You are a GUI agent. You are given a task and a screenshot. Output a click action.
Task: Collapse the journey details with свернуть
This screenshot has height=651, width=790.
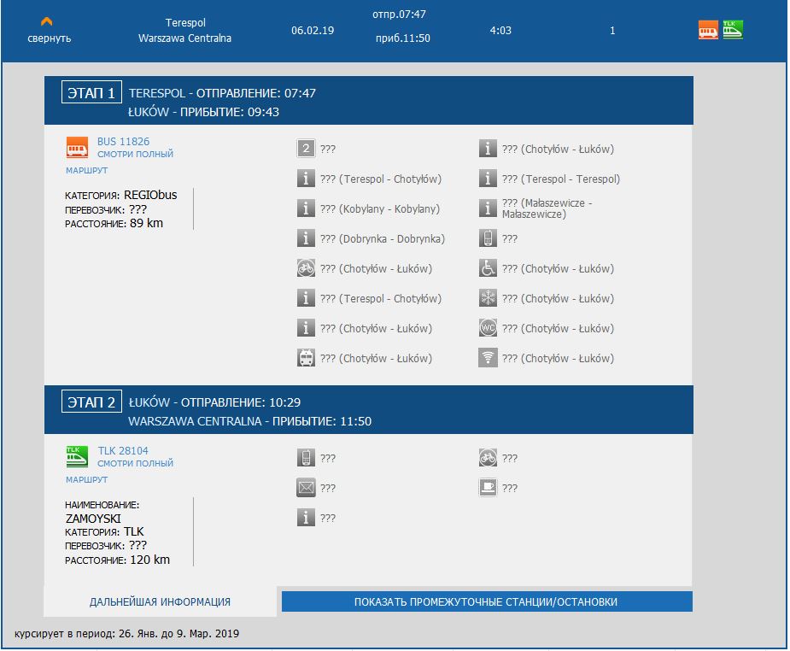click(x=49, y=31)
